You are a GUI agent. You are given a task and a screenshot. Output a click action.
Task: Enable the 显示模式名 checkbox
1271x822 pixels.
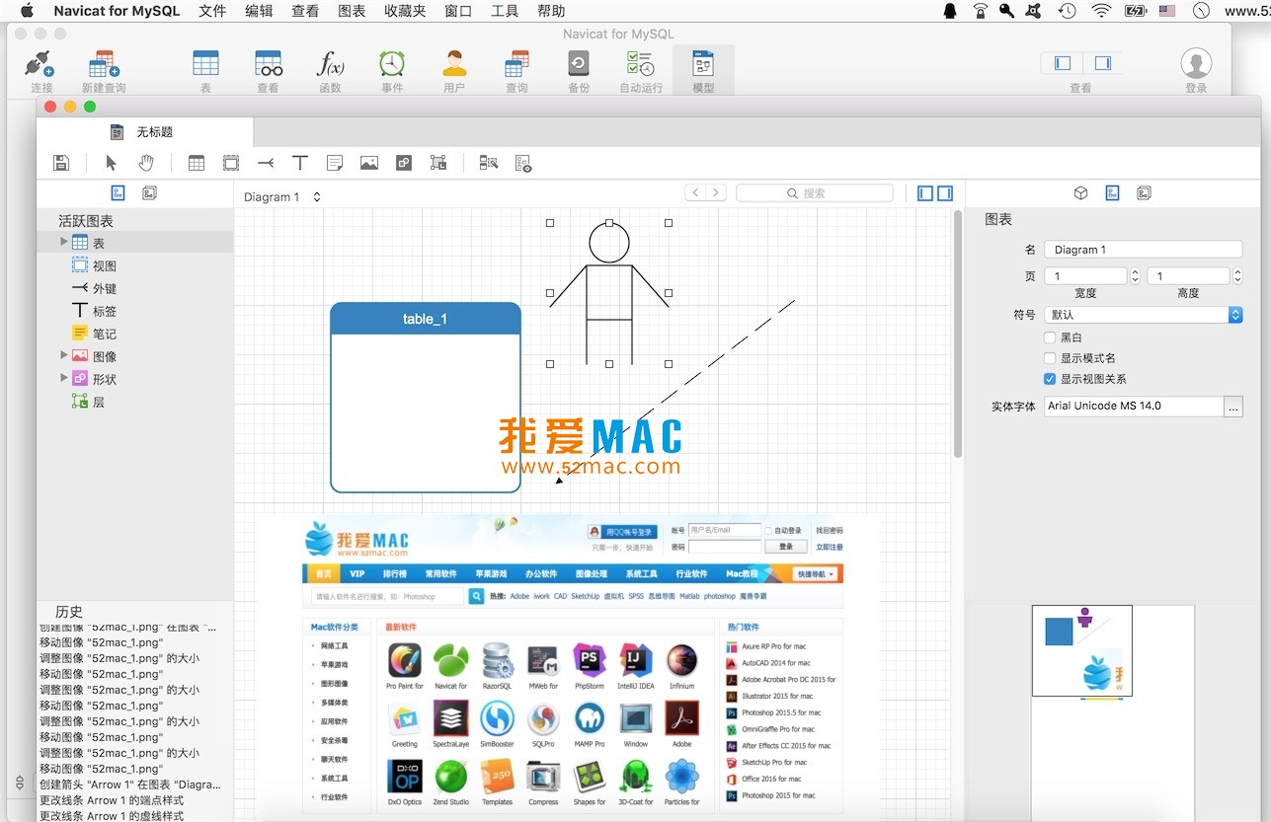[x=1050, y=358]
